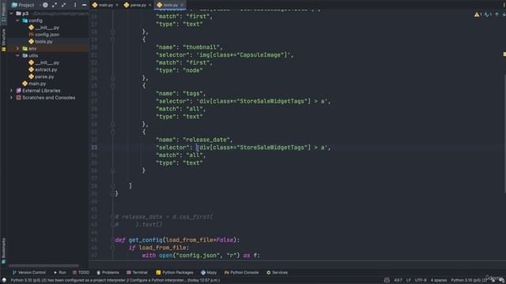The image size is (506, 284).
Task: Open the Python 3.10 interpreter selector
Action: tap(469, 280)
